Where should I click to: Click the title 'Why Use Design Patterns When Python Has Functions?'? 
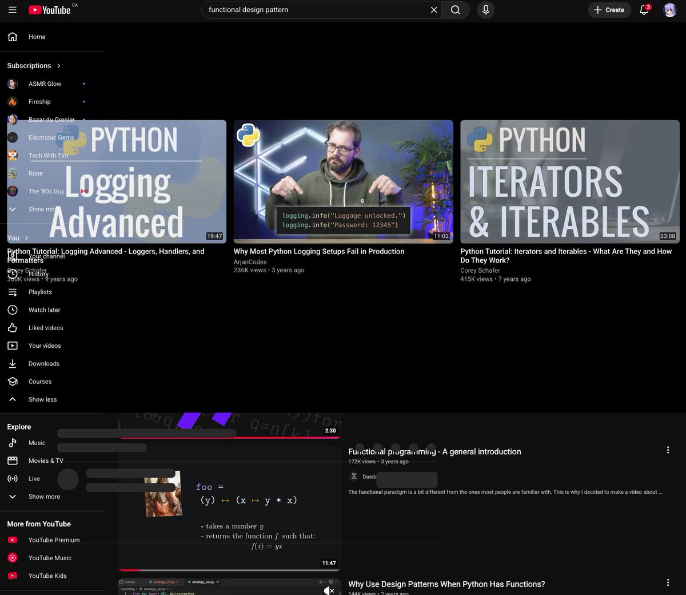446,584
